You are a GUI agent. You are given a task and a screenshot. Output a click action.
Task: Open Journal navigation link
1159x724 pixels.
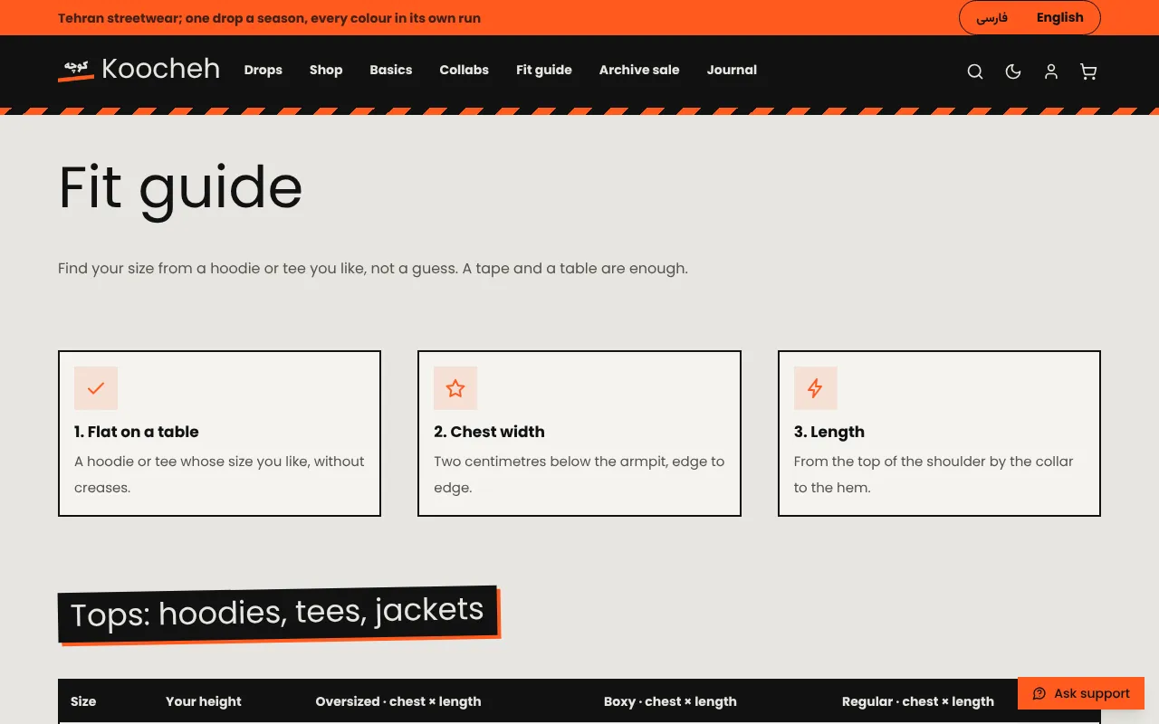(x=732, y=70)
